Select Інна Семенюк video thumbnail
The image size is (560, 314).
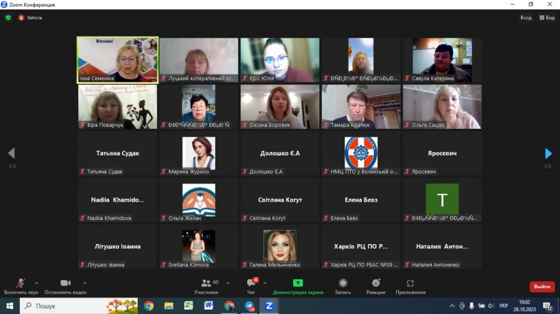pyautogui.click(x=118, y=60)
